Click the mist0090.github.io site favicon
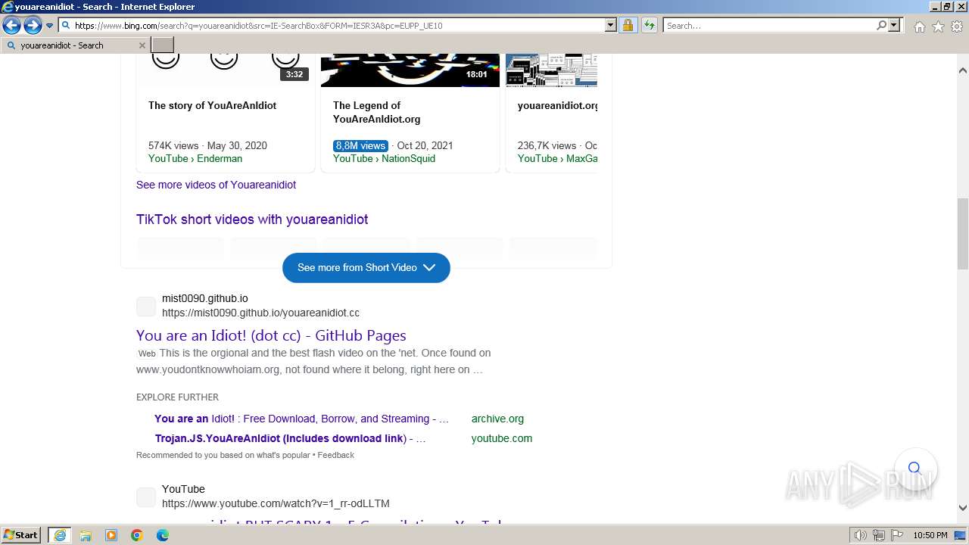The height and width of the screenshot is (545, 969). click(x=146, y=307)
